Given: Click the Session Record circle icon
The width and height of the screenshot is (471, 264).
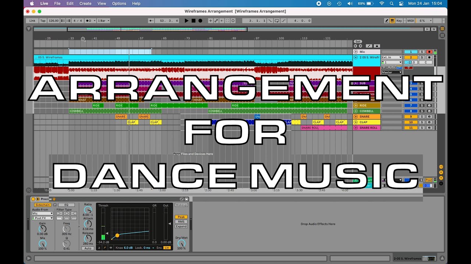Looking at the screenshot, I should coord(233,21).
